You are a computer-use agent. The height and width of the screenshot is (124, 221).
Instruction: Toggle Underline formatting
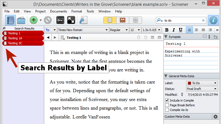pyautogui.click(x=180, y=30)
